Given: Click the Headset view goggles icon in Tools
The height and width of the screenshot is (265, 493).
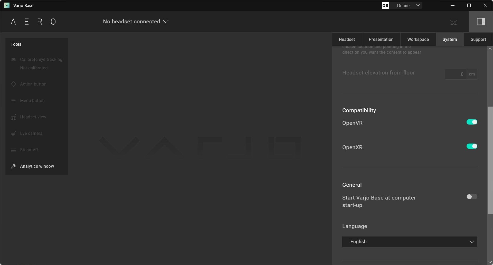Looking at the screenshot, I should 13,117.
